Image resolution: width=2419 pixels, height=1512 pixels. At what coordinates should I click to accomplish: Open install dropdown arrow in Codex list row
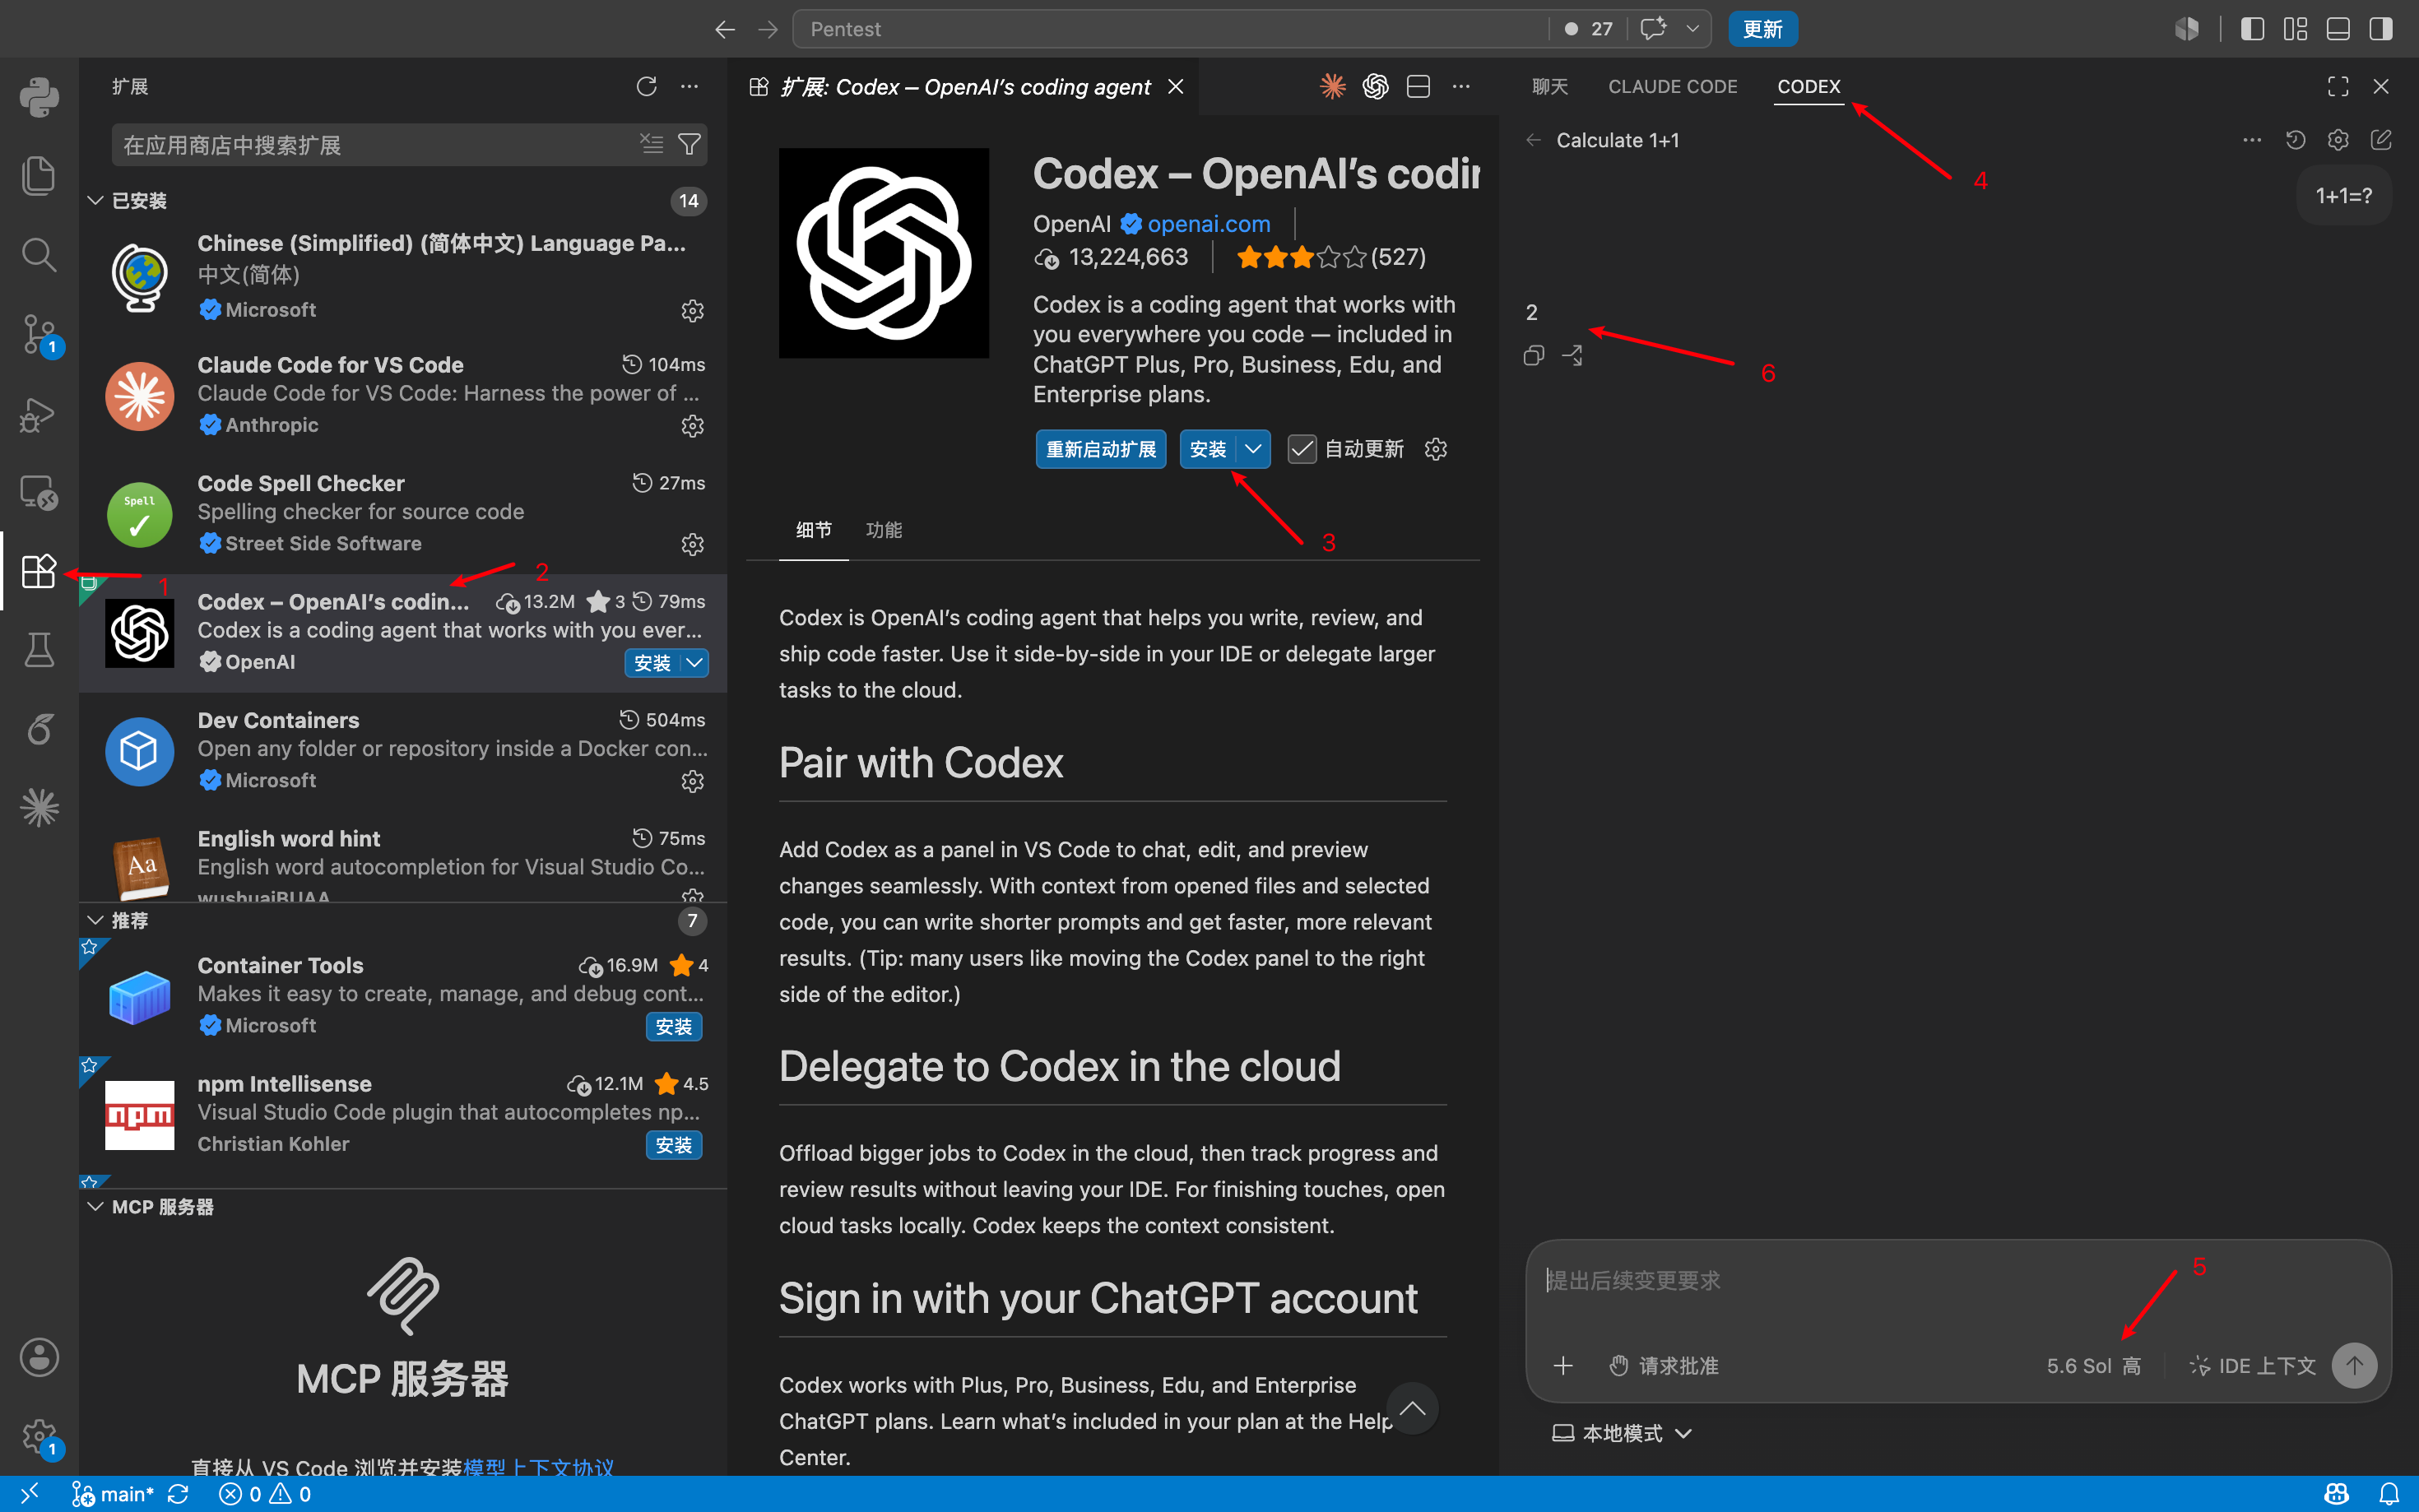point(694,663)
